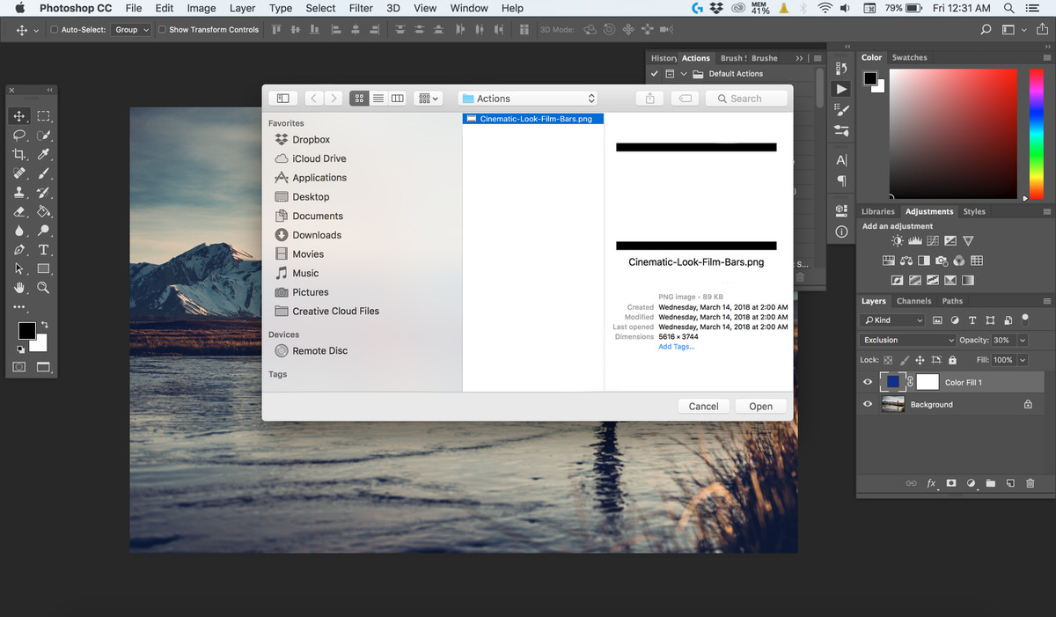Open the Filter menu
Viewport: 1056px width, 617px height.
(361, 8)
